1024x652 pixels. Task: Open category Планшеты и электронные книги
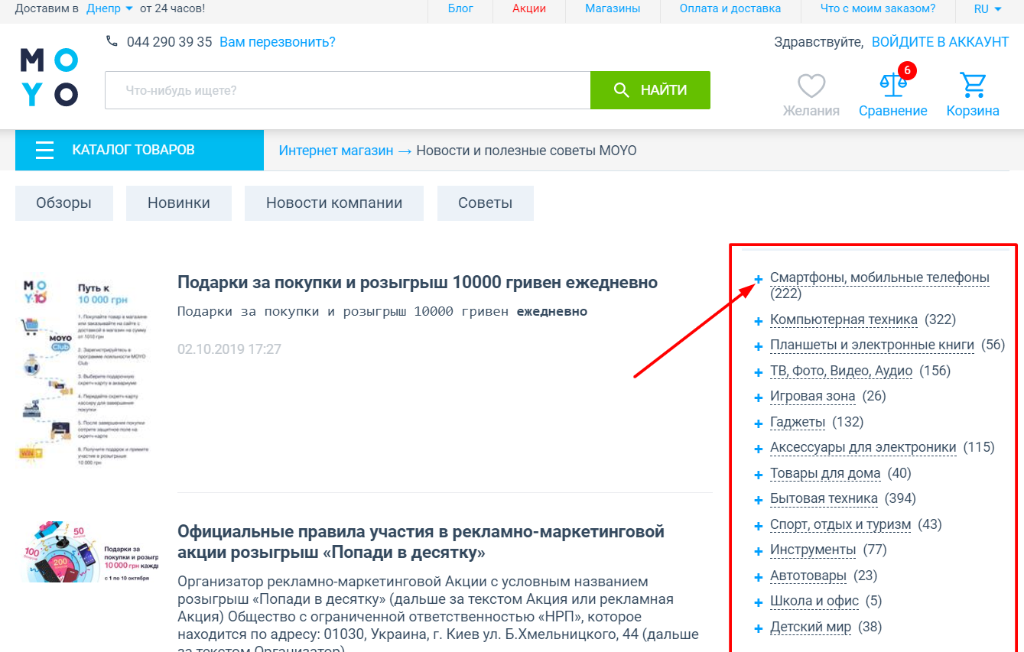click(x=872, y=345)
